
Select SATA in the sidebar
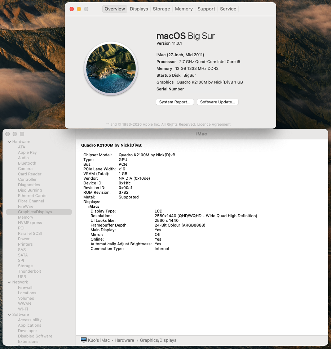point(23,255)
